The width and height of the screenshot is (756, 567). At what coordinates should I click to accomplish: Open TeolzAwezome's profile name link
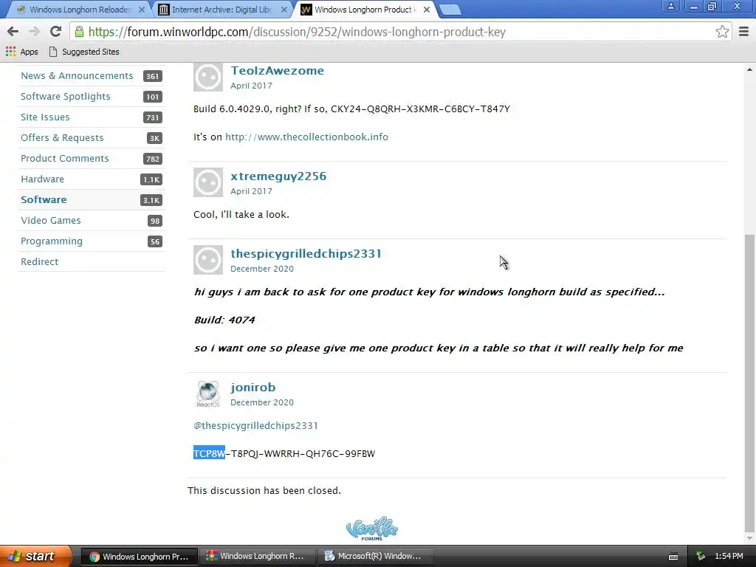click(278, 70)
